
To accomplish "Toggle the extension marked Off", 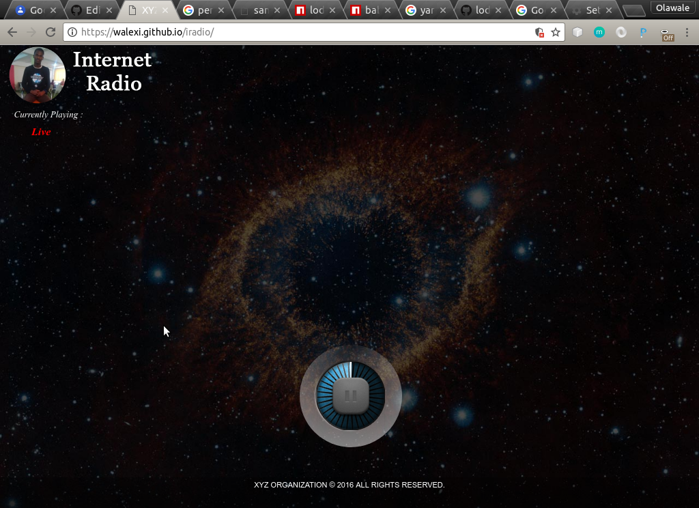I will pos(667,34).
